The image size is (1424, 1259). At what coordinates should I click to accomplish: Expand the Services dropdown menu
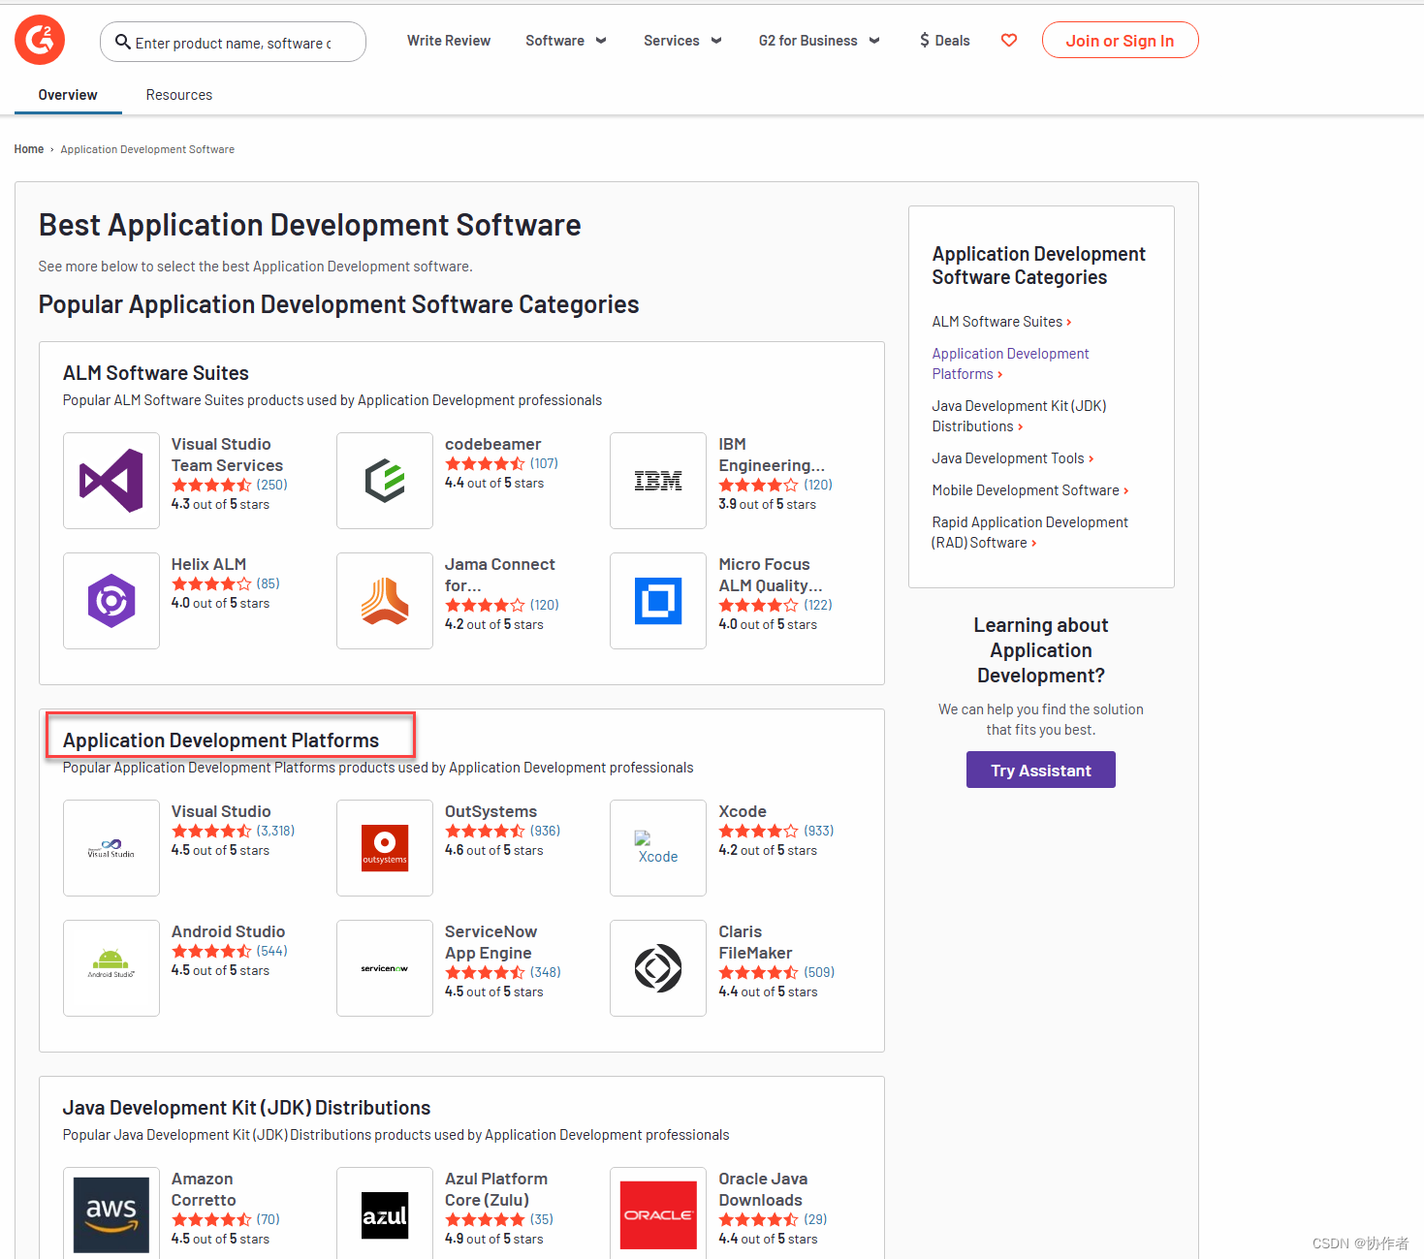[682, 41]
